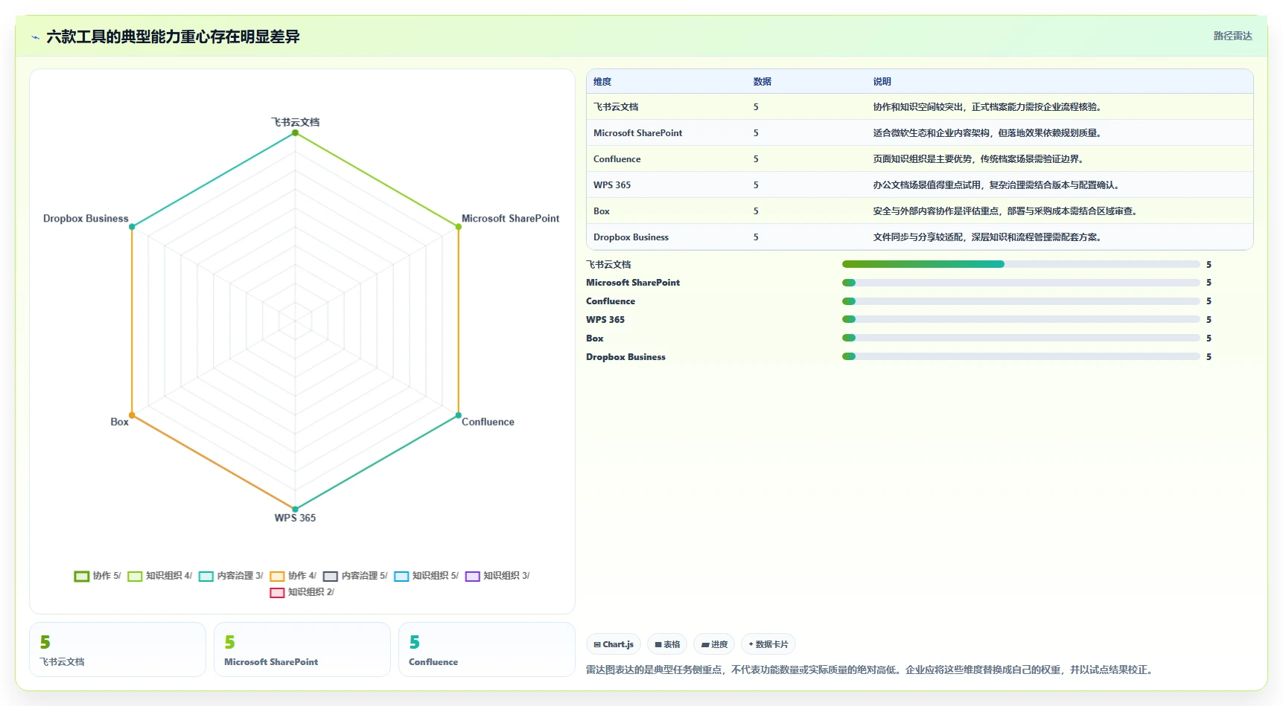Click the Box progress bar
Image resolution: width=1283 pixels, height=706 pixels.
point(1021,338)
